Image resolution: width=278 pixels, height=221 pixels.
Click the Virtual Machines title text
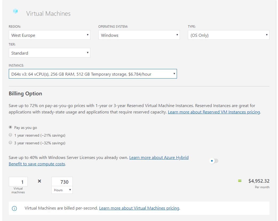[49, 14]
